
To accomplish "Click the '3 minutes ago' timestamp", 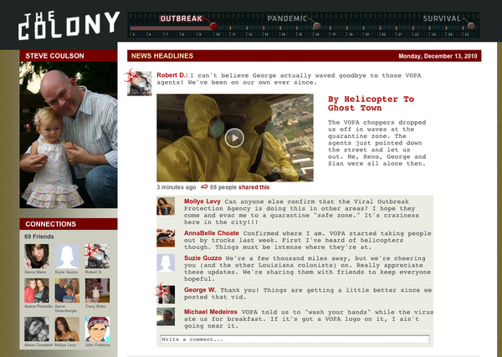I will tap(176, 187).
